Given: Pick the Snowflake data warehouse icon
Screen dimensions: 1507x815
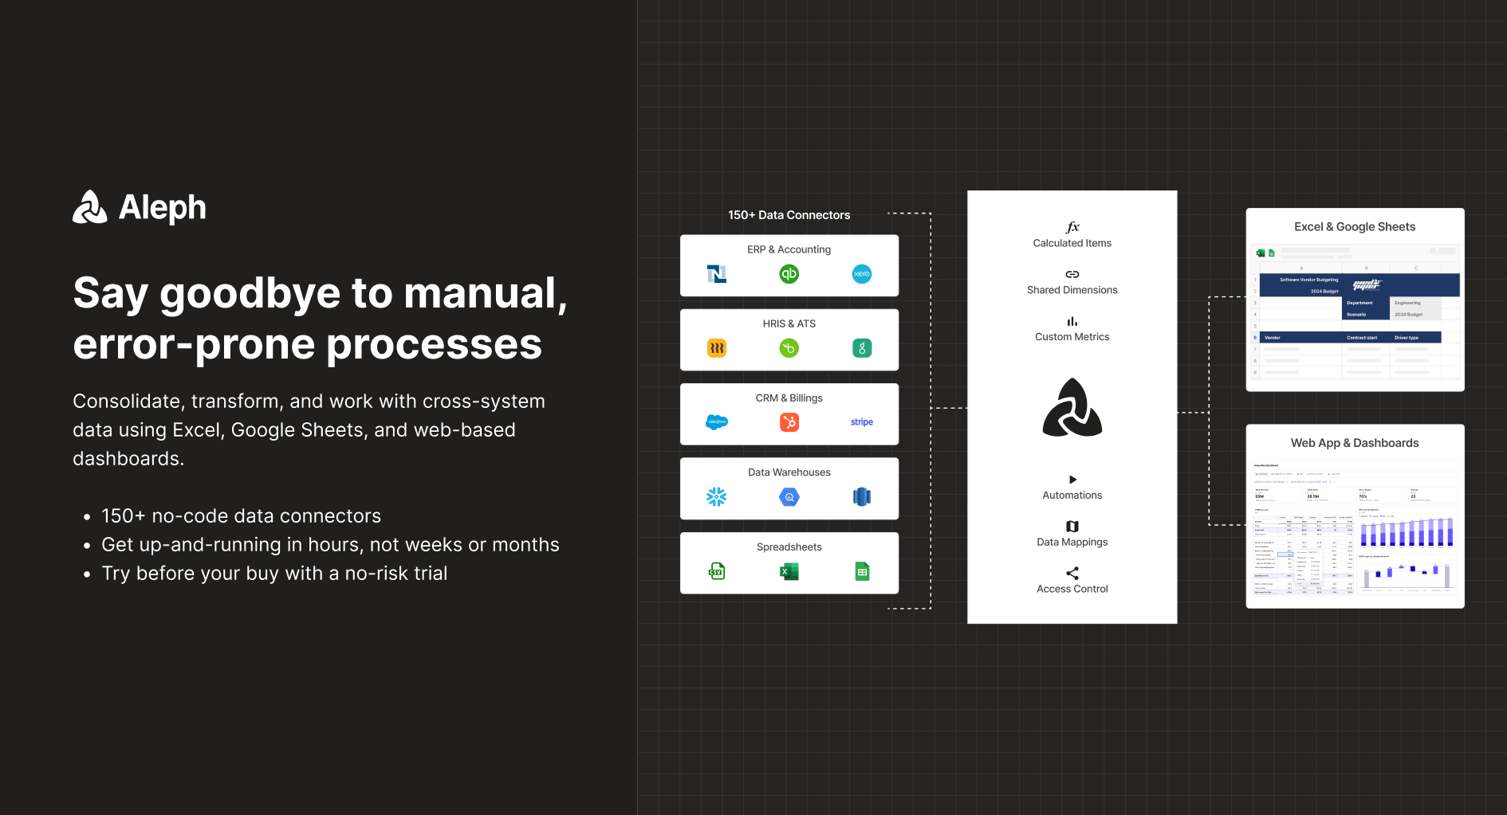Looking at the screenshot, I should click(x=717, y=497).
